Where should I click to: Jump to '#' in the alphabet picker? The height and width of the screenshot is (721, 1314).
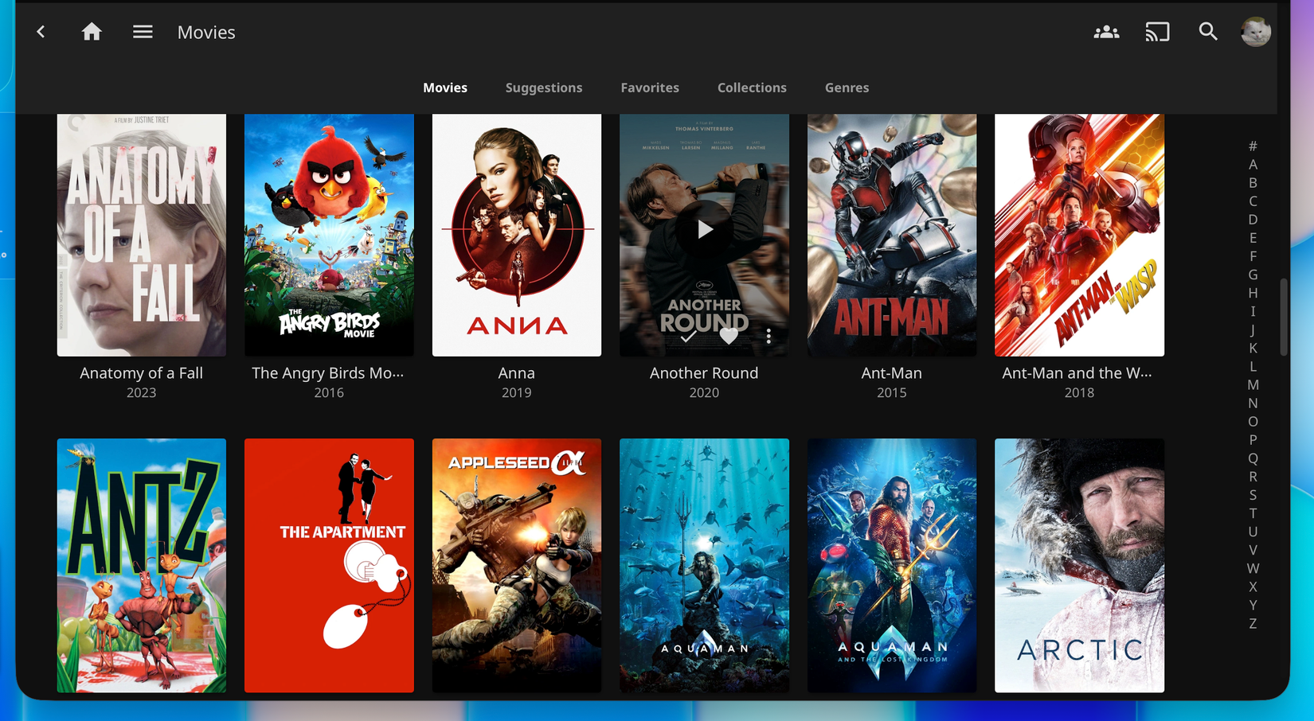click(1253, 146)
